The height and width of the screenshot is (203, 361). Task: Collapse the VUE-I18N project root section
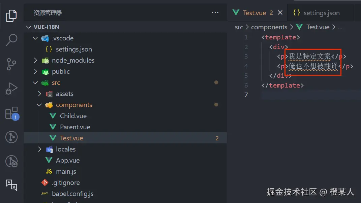coord(28,27)
